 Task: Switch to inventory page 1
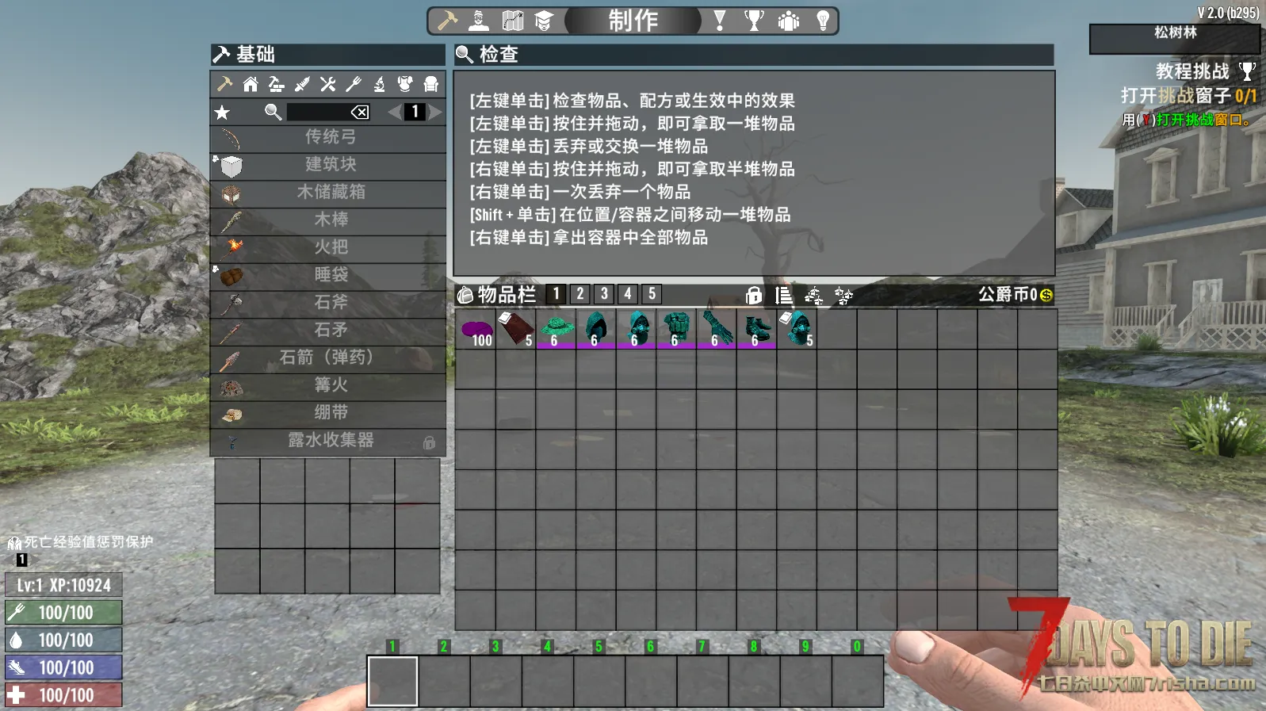tap(557, 294)
